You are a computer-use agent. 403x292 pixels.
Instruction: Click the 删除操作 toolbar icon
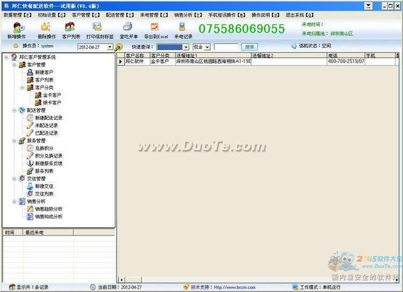(46, 27)
